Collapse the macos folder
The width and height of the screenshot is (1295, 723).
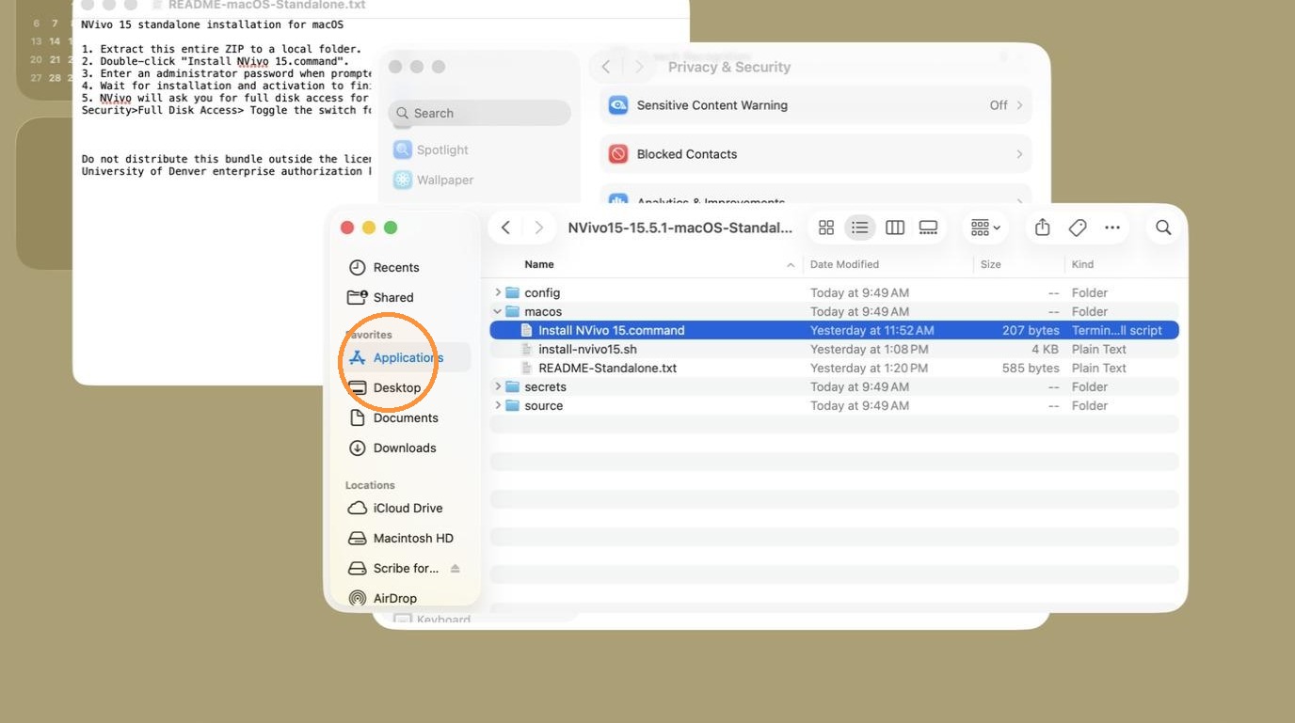[x=498, y=311]
